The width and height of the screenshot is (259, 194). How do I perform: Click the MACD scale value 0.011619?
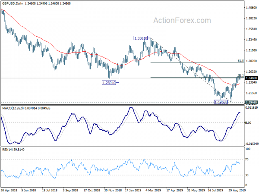[252, 108]
